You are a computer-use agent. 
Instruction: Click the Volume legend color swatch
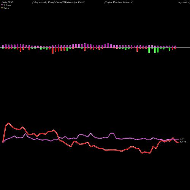[2, 5]
